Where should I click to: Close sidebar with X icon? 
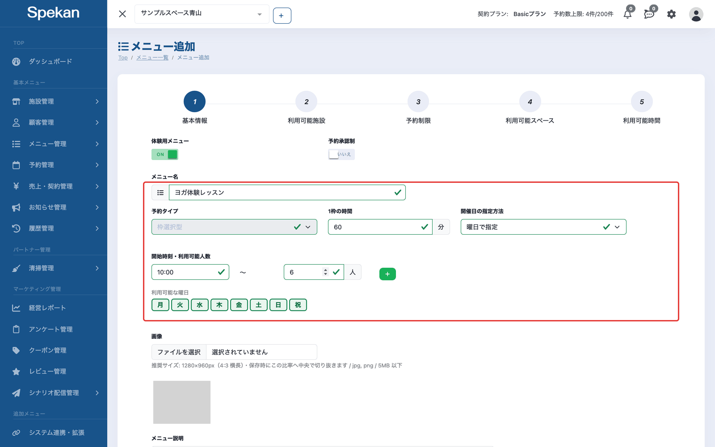[x=122, y=14]
